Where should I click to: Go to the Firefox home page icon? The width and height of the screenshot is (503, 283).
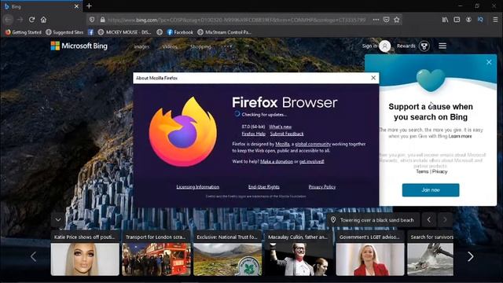pos(43,20)
